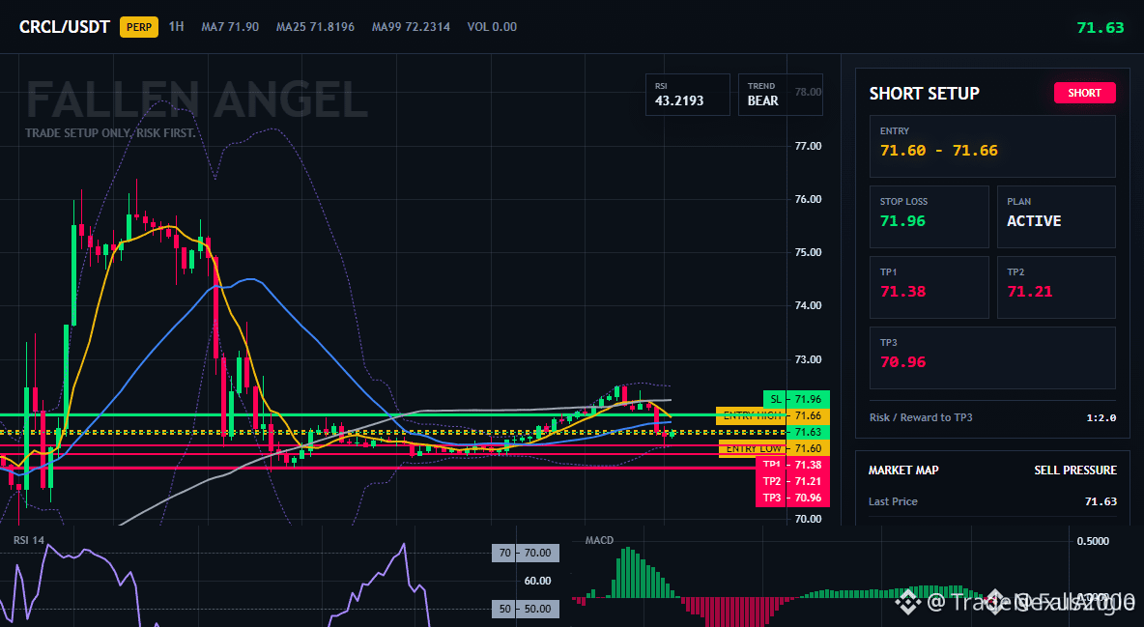Viewport: 1144px width, 627px height.
Task: Click the yellow PERP badge
Action: click(x=138, y=27)
